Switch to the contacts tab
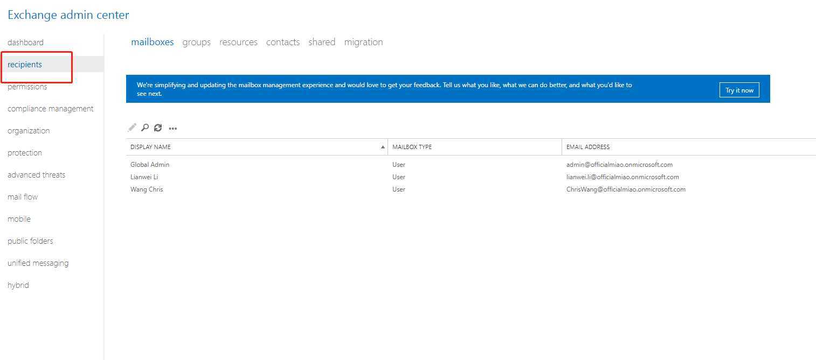 pos(283,42)
